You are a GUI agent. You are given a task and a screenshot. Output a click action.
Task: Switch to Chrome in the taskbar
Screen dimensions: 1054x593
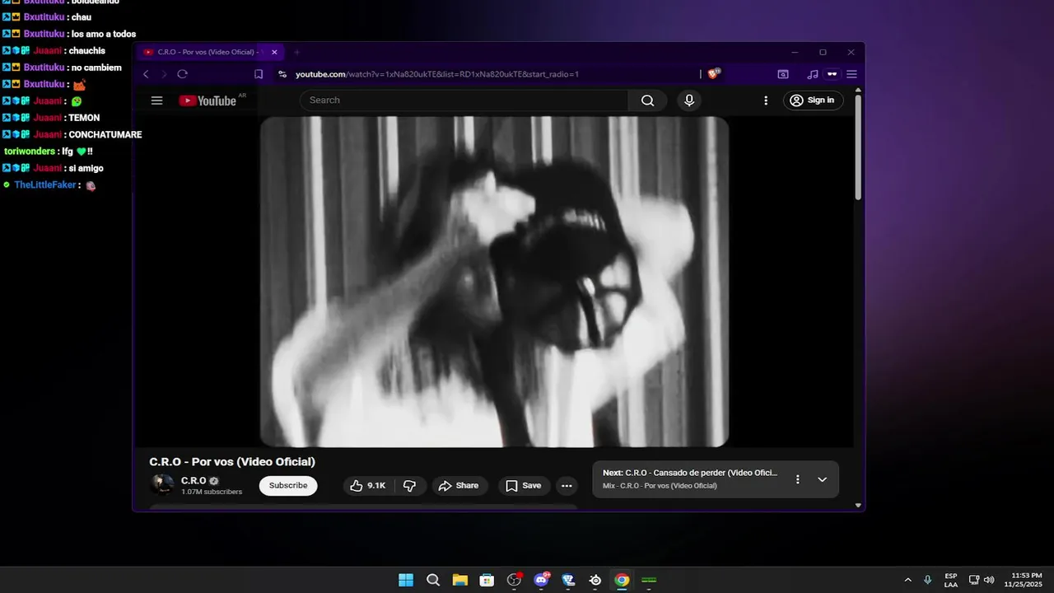(x=622, y=580)
